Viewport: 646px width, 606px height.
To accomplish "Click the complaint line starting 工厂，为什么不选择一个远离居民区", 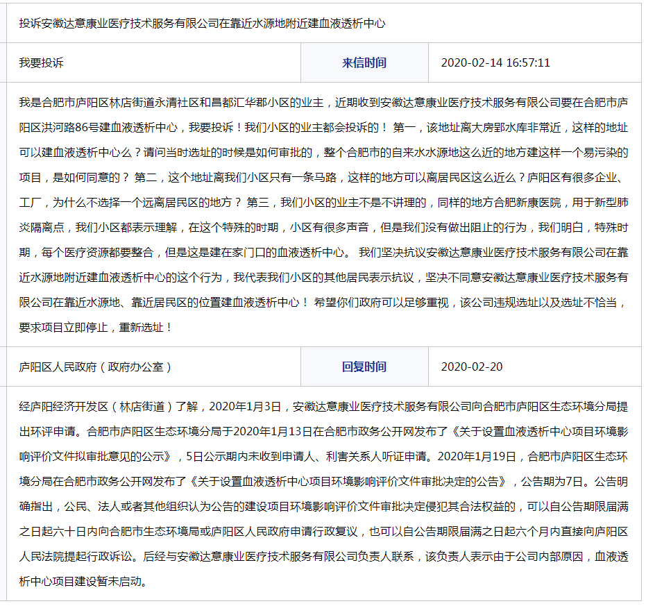I will tap(323, 203).
